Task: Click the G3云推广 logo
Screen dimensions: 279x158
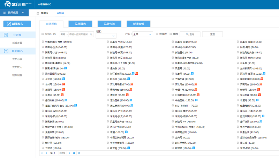Action: click(x=18, y=4)
